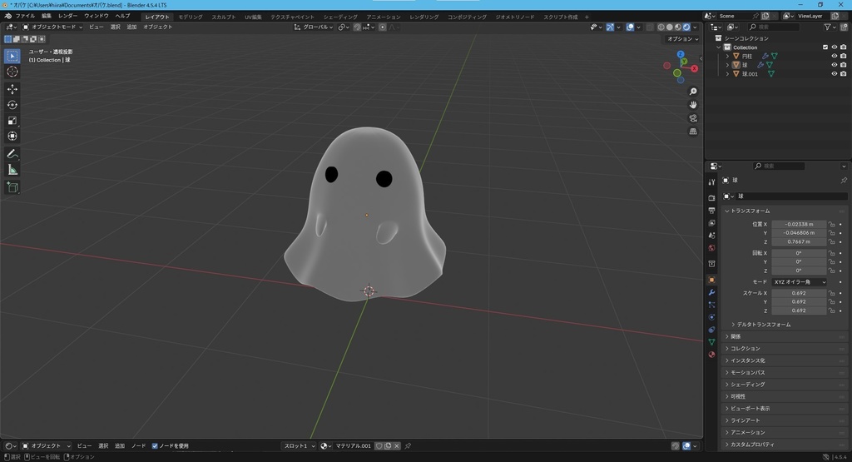Click the 位置 X value field

[x=799, y=224]
